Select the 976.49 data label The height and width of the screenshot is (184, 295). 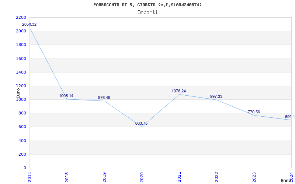point(104,98)
